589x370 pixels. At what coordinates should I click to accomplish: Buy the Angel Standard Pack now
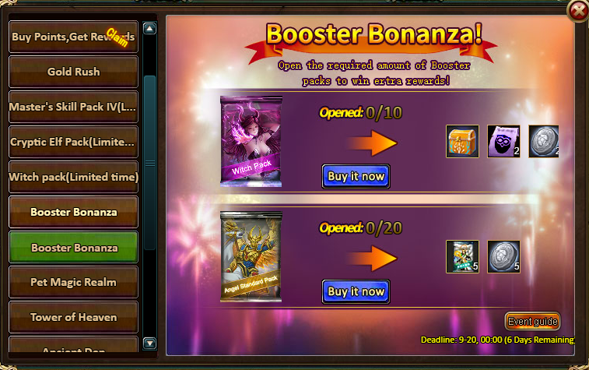click(356, 291)
